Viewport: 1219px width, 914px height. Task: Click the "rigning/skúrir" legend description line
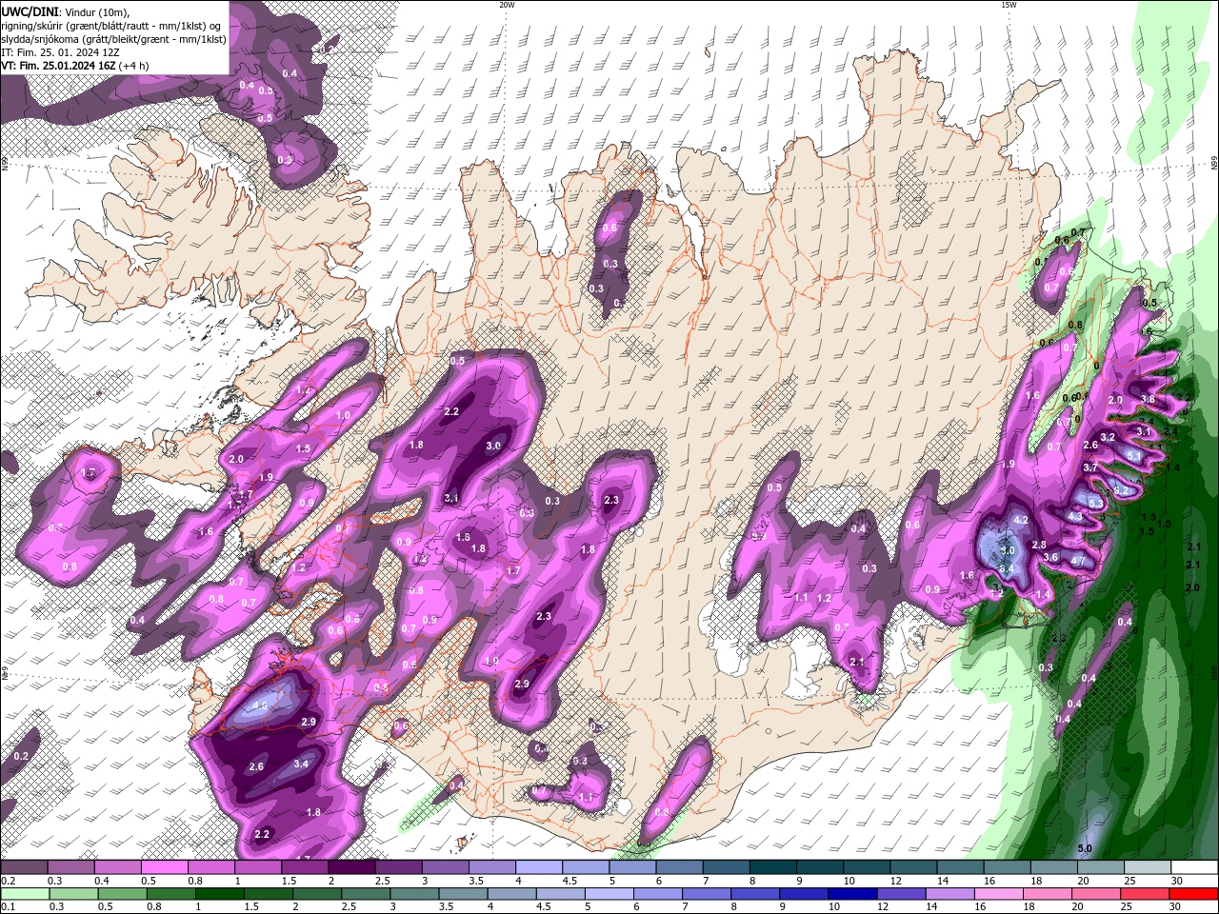tap(110, 26)
